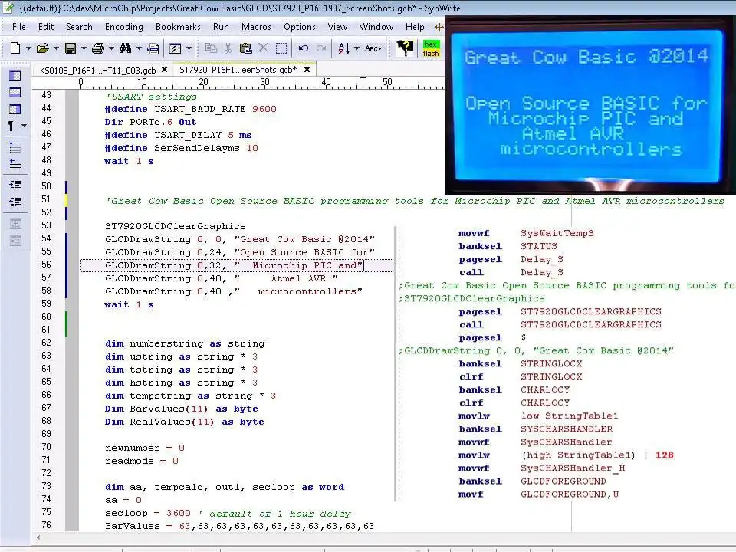Toggle the non-printable characters pilcrow icon
The image size is (736, 552).
click(x=10, y=125)
